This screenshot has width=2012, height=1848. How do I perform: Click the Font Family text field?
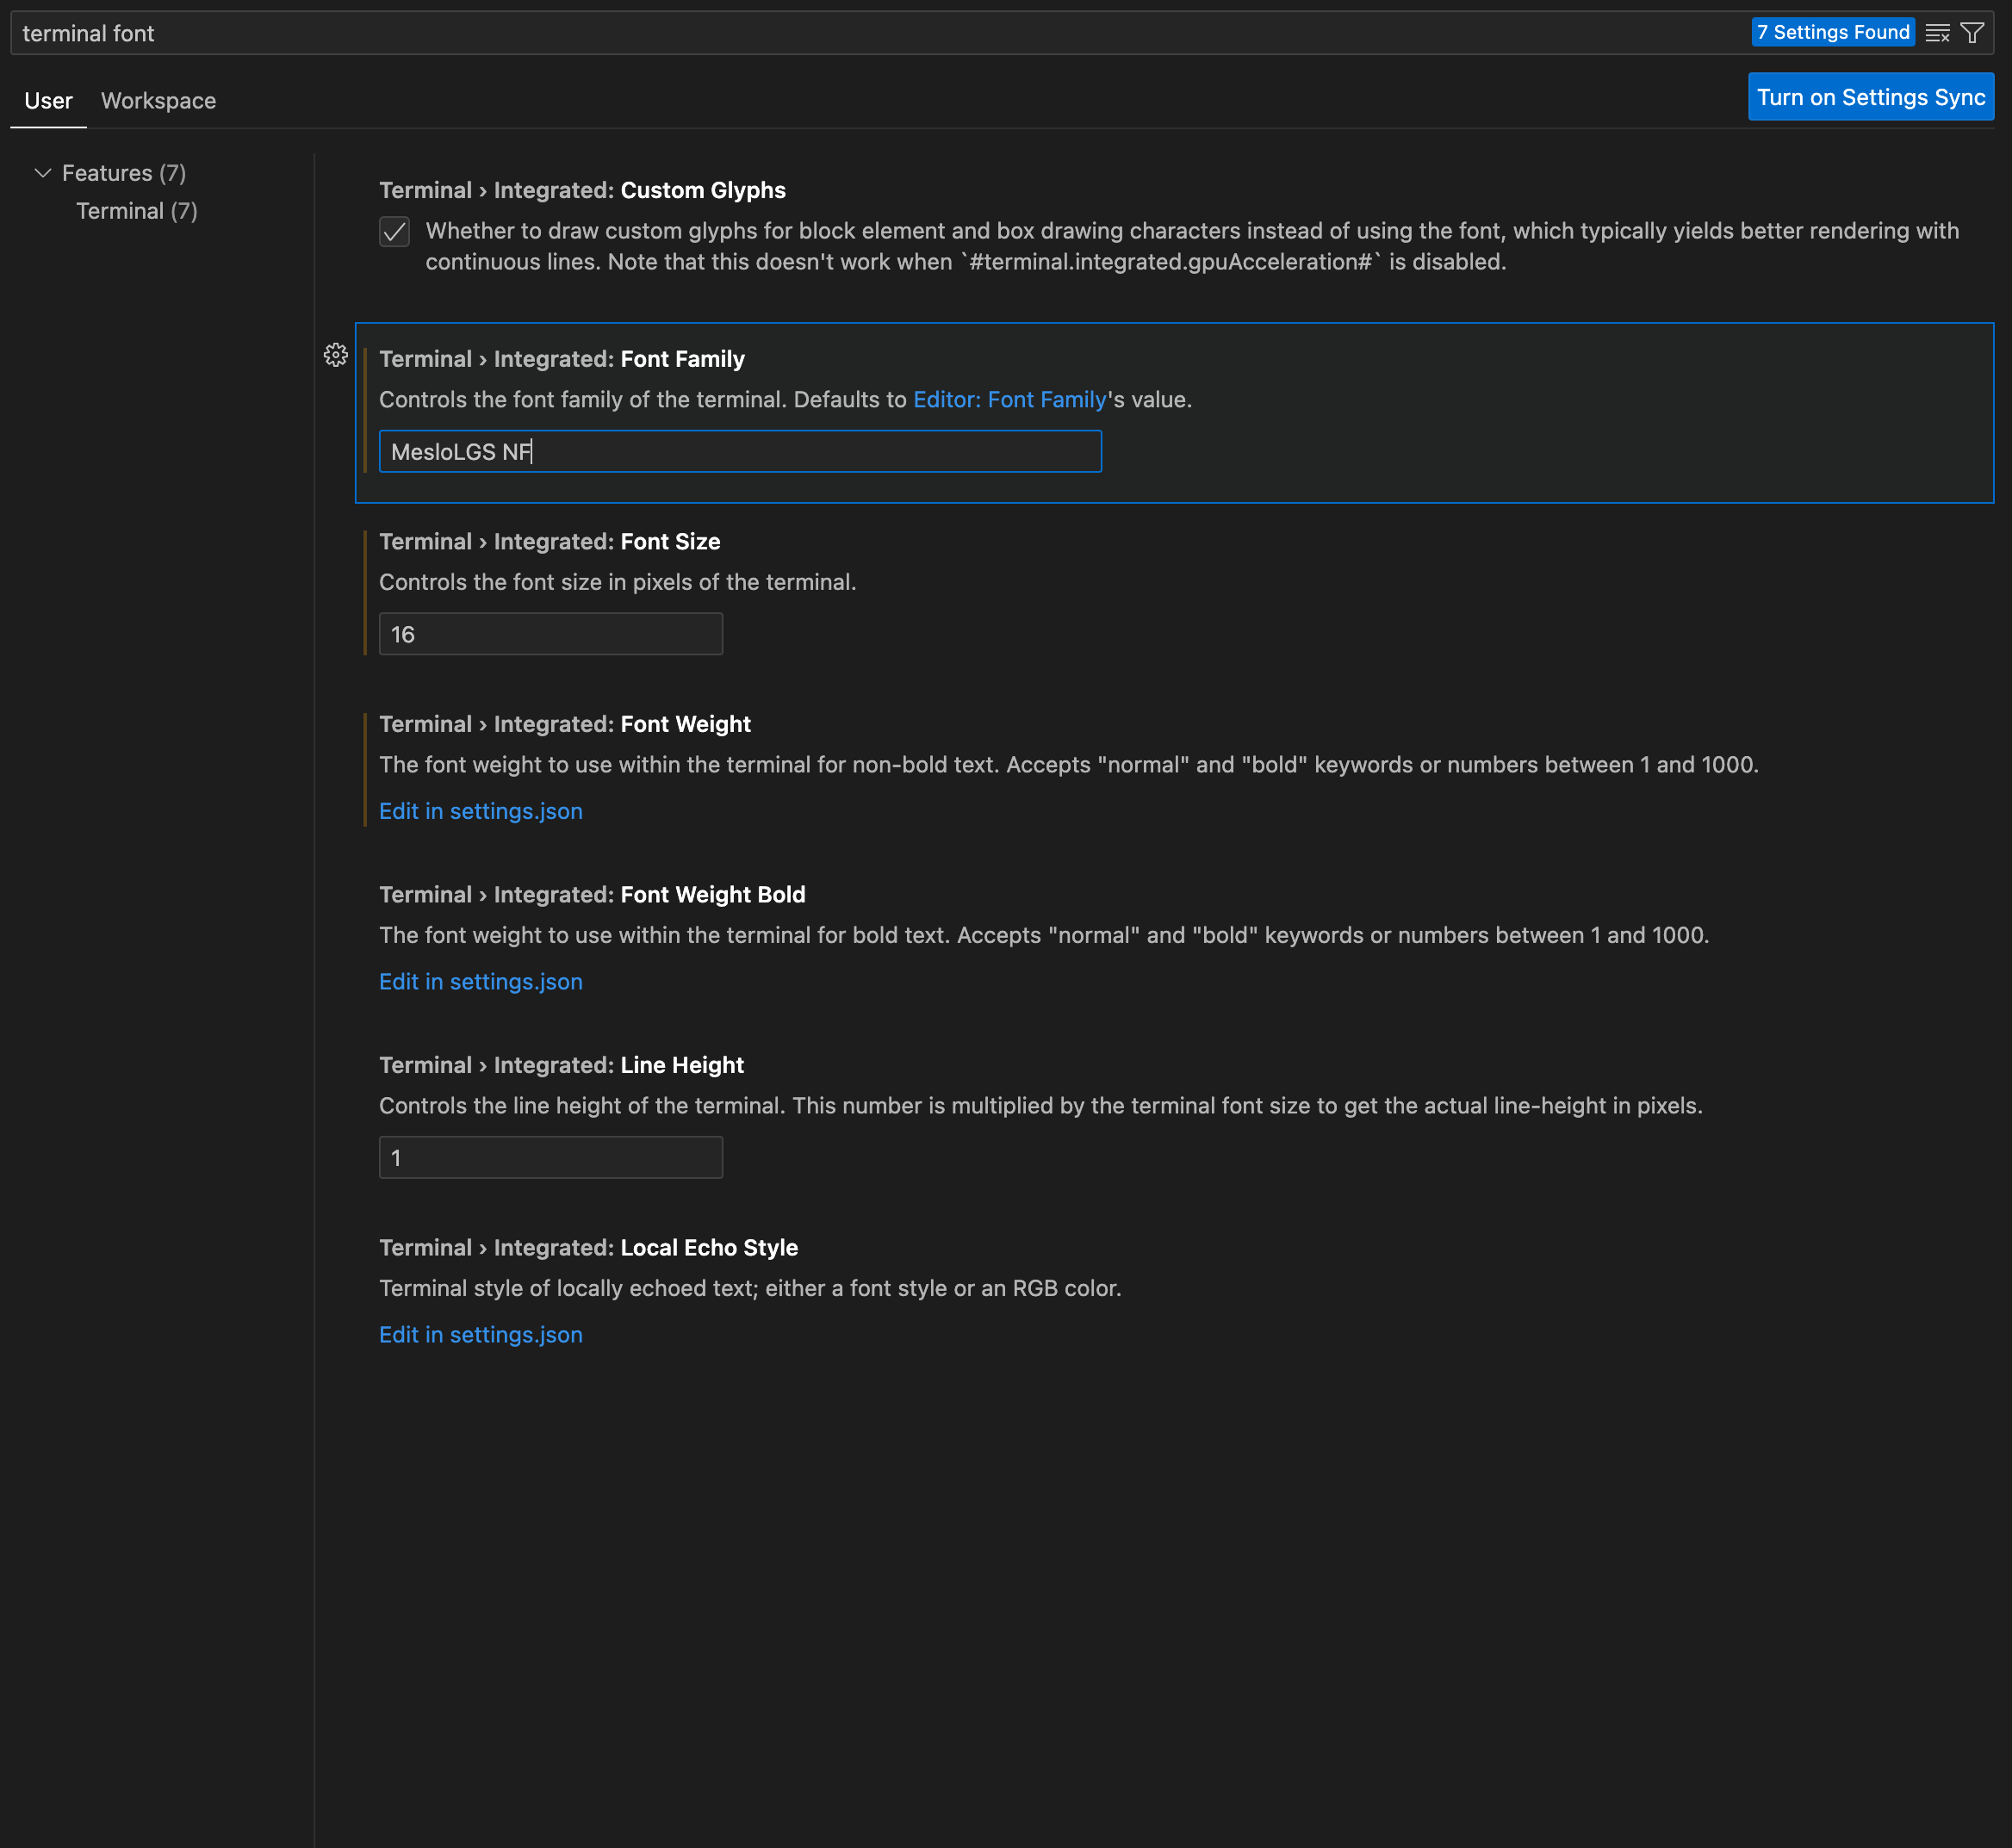click(x=740, y=452)
